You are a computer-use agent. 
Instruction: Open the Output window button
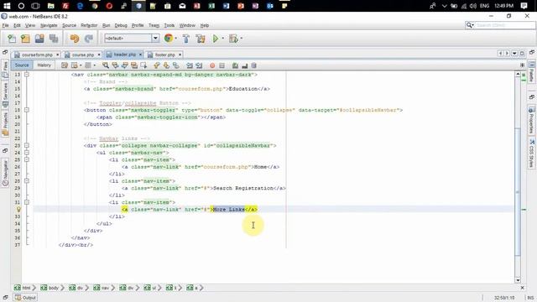pos(25,298)
